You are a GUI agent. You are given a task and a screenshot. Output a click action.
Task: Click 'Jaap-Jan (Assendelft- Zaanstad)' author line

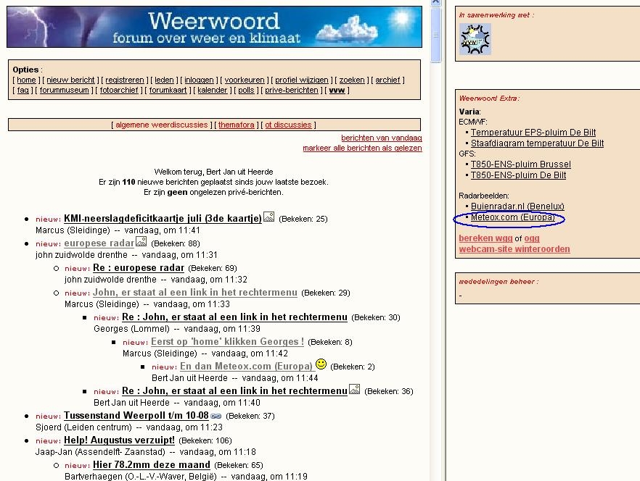(100, 451)
